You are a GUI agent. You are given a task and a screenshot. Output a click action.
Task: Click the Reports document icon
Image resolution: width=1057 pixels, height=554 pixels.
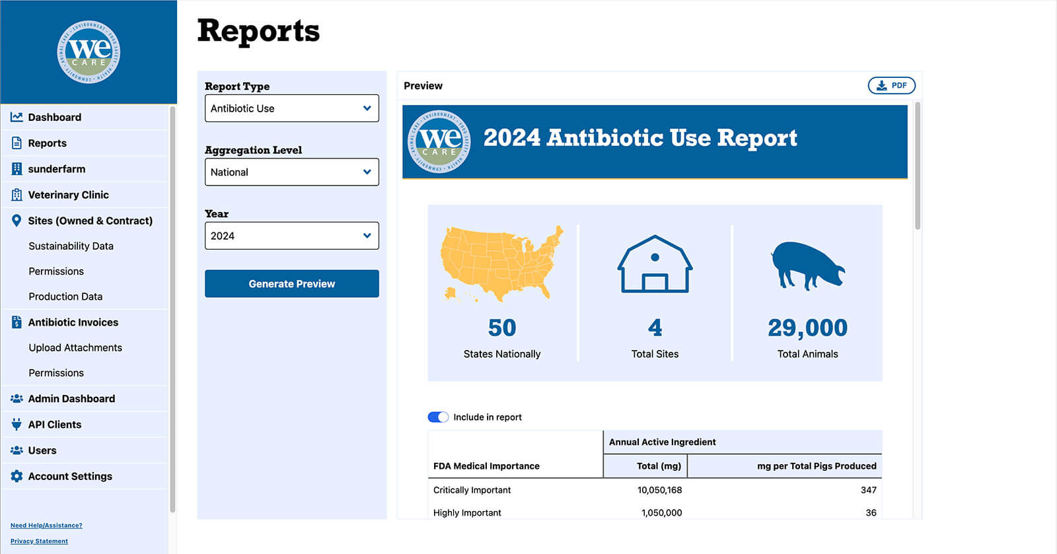[17, 143]
